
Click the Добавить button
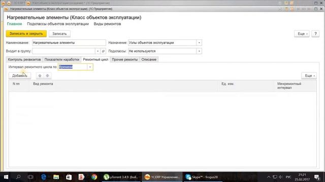coord(20,76)
